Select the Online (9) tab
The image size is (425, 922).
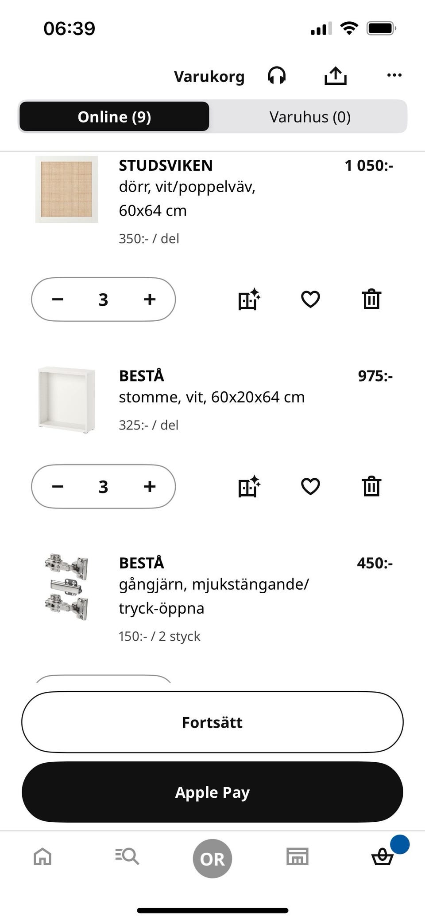tap(114, 117)
